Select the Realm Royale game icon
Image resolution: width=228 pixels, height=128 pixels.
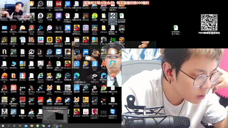[x=95, y=30]
